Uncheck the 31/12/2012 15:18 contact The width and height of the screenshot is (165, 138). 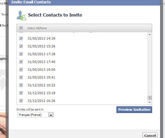click(21, 93)
